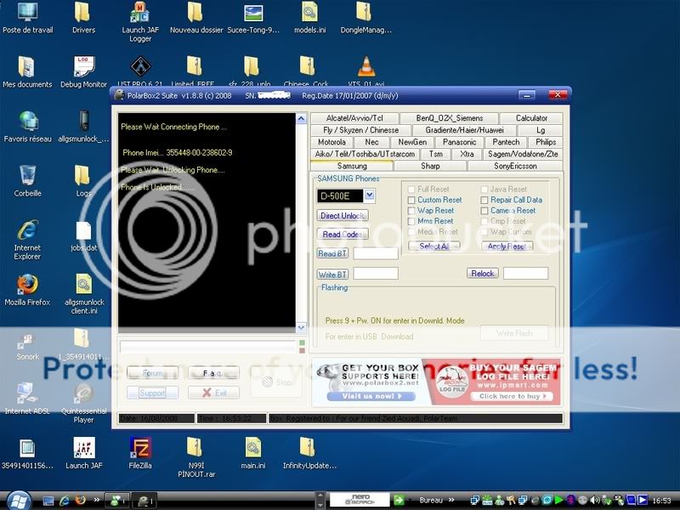Open the Lg tab
Image resolution: width=680 pixels, height=510 pixels.
point(541,130)
